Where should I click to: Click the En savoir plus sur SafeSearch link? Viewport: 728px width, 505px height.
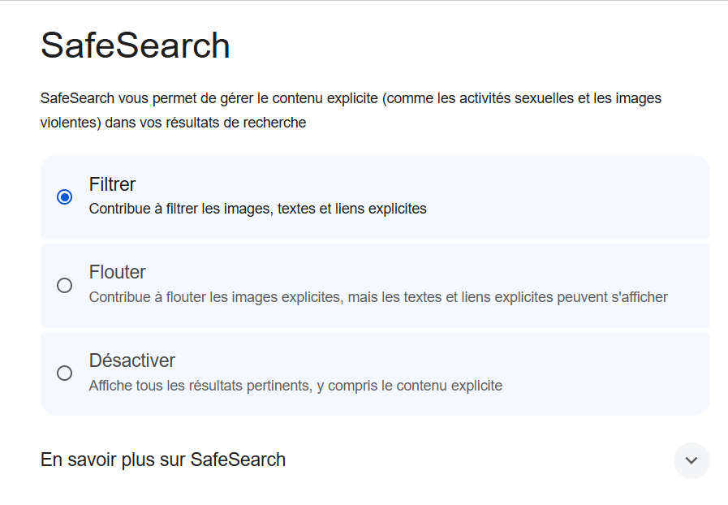(162, 460)
